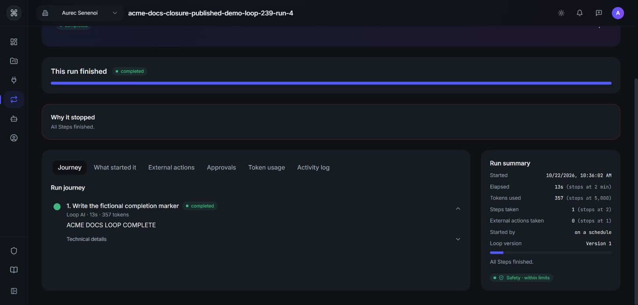638x305 pixels.
Task: Click the Steps taken value
Action: click(x=573, y=209)
